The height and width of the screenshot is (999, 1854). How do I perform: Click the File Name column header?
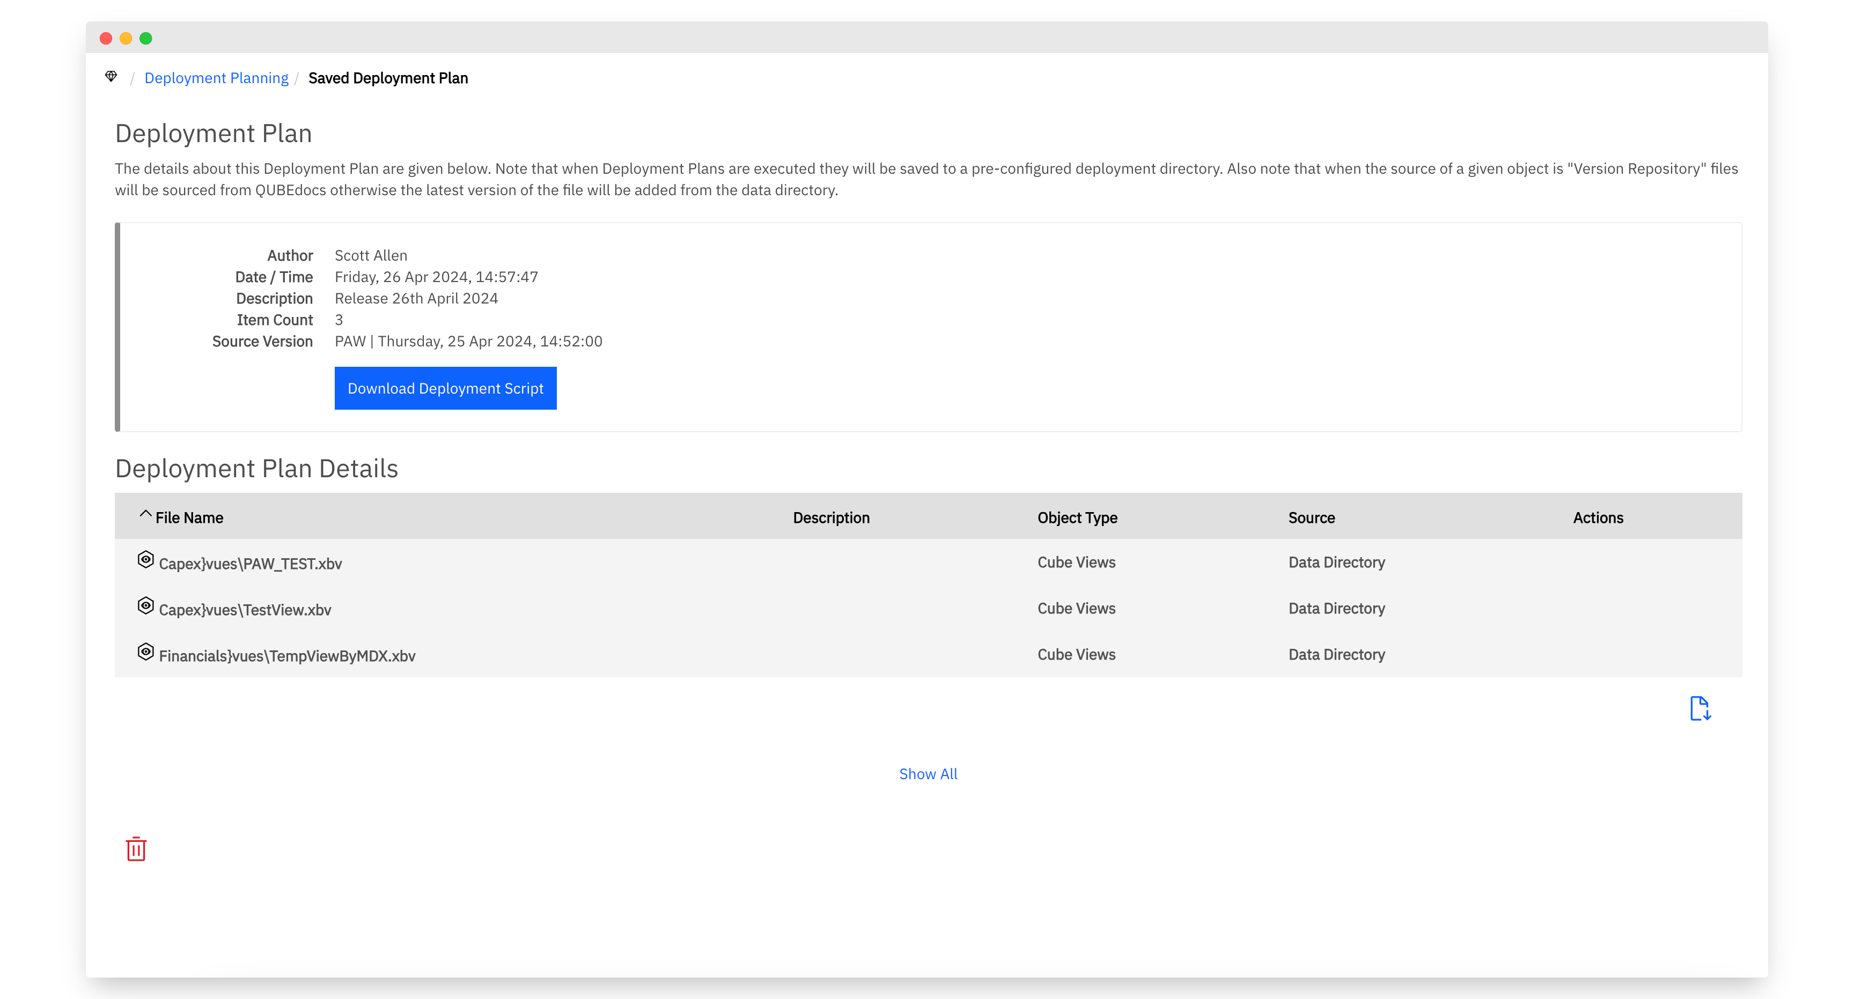189,518
